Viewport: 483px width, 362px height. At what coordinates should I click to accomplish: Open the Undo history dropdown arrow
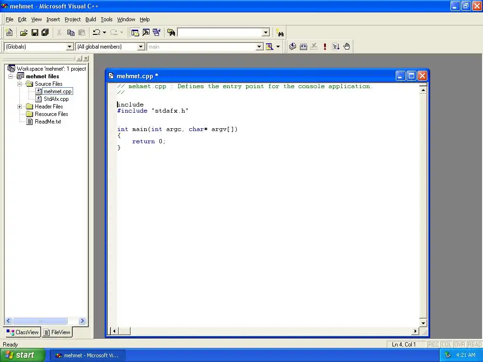(104, 33)
